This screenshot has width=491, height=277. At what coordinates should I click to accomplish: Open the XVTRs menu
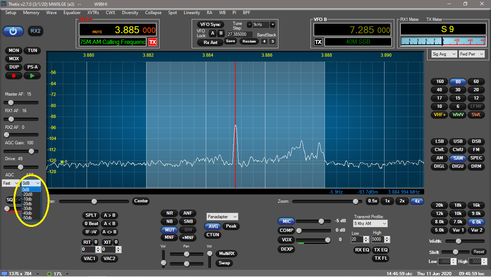point(93,13)
